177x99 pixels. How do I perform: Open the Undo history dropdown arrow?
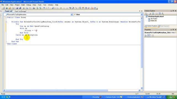(x=46, y=8)
